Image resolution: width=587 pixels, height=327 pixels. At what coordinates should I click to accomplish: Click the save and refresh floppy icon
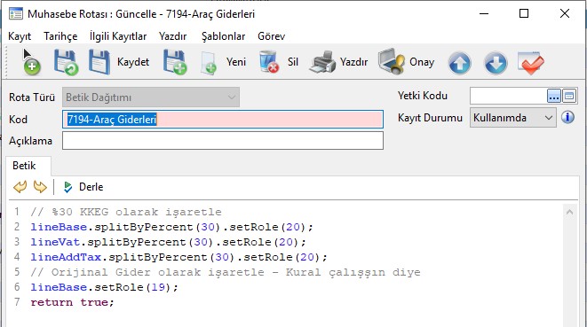[x=66, y=62]
